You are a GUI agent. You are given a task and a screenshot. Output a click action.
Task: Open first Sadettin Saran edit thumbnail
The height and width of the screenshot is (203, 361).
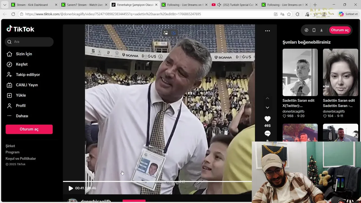(x=300, y=72)
